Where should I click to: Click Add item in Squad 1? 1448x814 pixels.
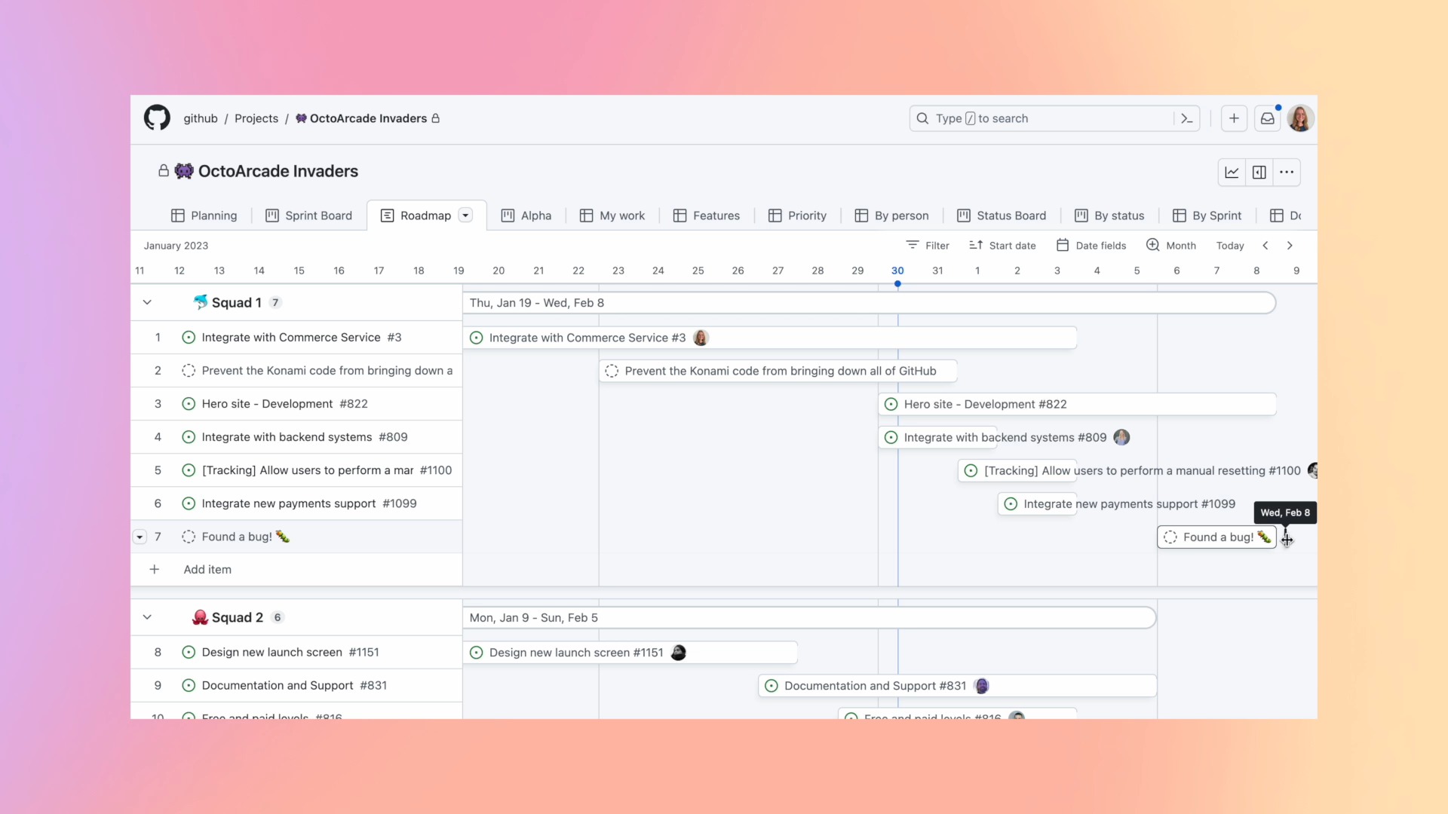pyautogui.click(x=207, y=570)
